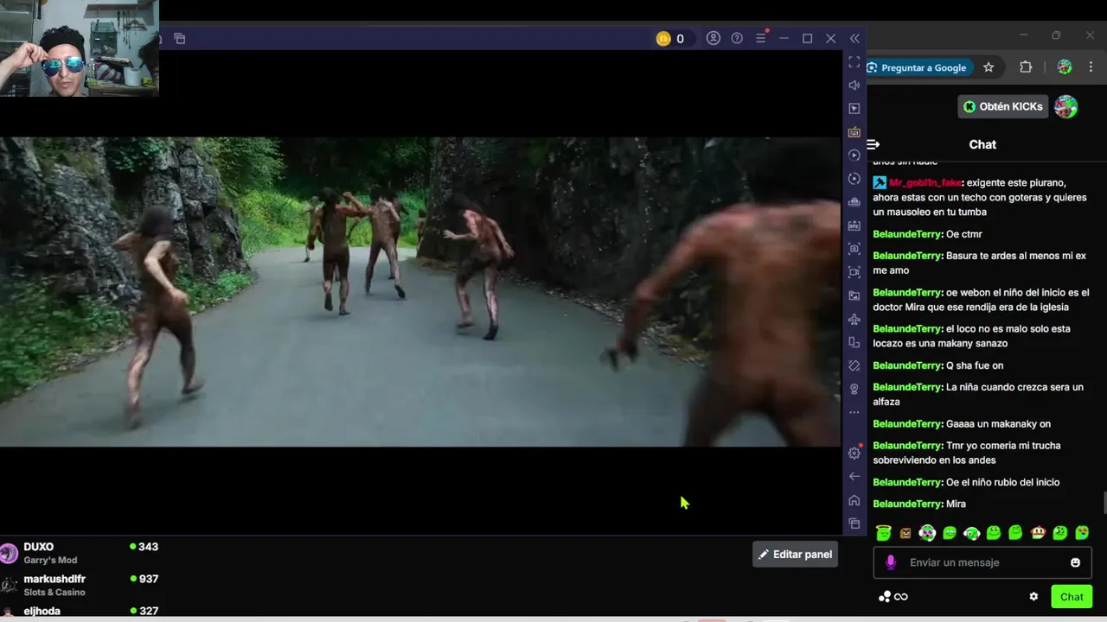Open BlueStacks account profile icon
This screenshot has height=622, width=1107.
coord(713,38)
